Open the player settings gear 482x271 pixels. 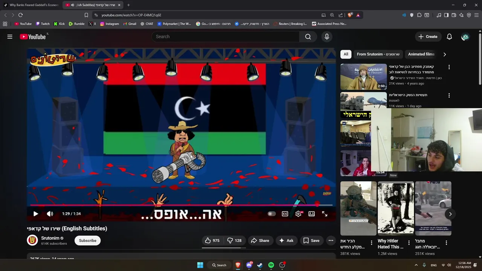click(298, 214)
